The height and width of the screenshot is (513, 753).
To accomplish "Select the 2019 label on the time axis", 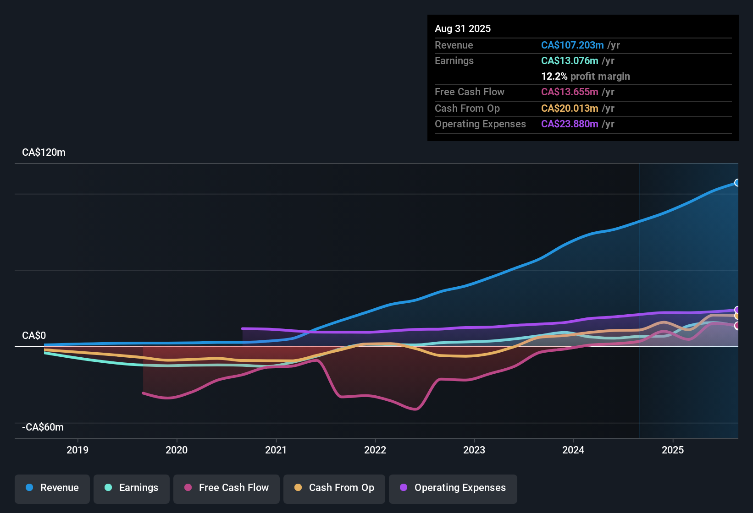I will coord(78,450).
